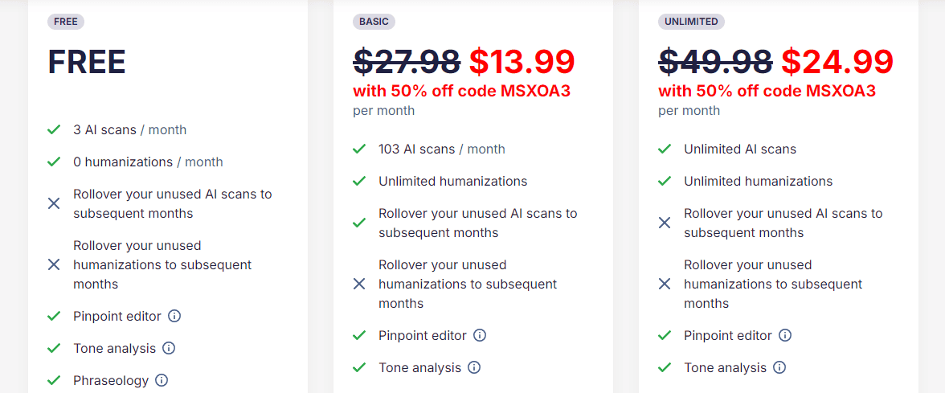This screenshot has width=945, height=393.
Task: Click the FREE plan badge
Action: 66,22
